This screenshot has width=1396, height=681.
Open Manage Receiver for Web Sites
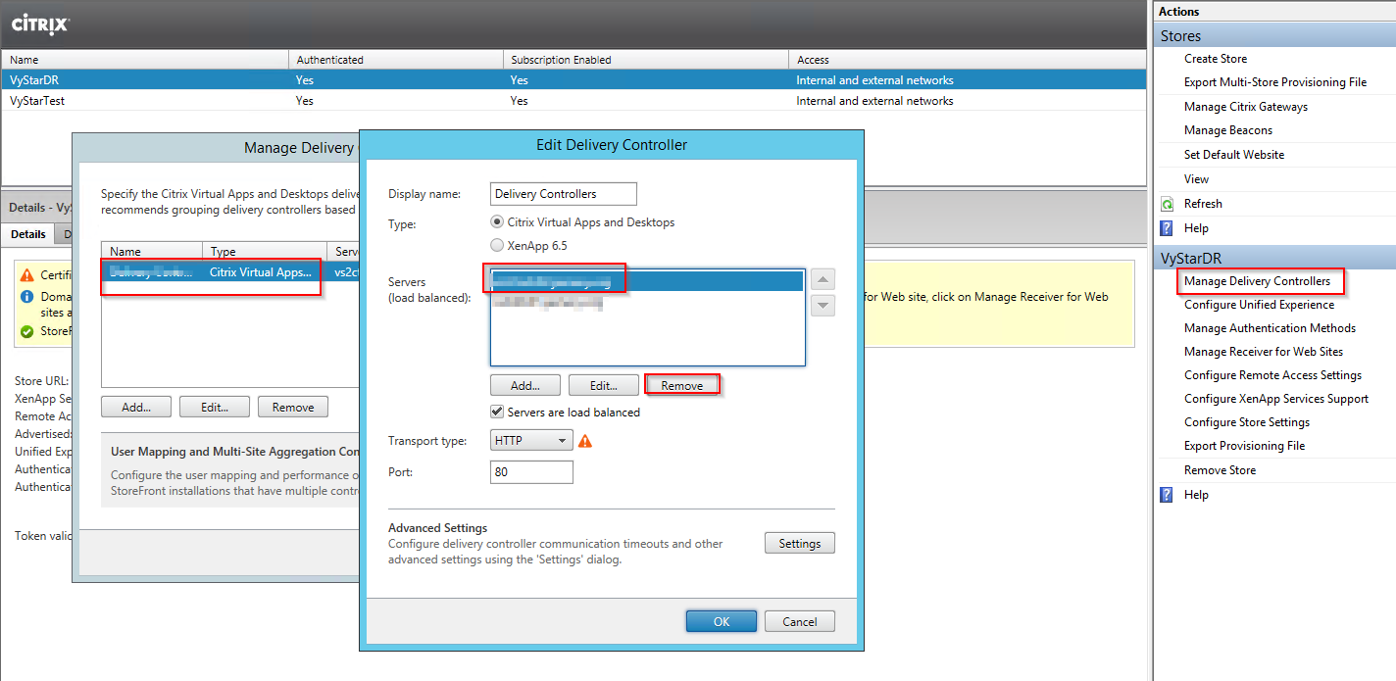1264,352
